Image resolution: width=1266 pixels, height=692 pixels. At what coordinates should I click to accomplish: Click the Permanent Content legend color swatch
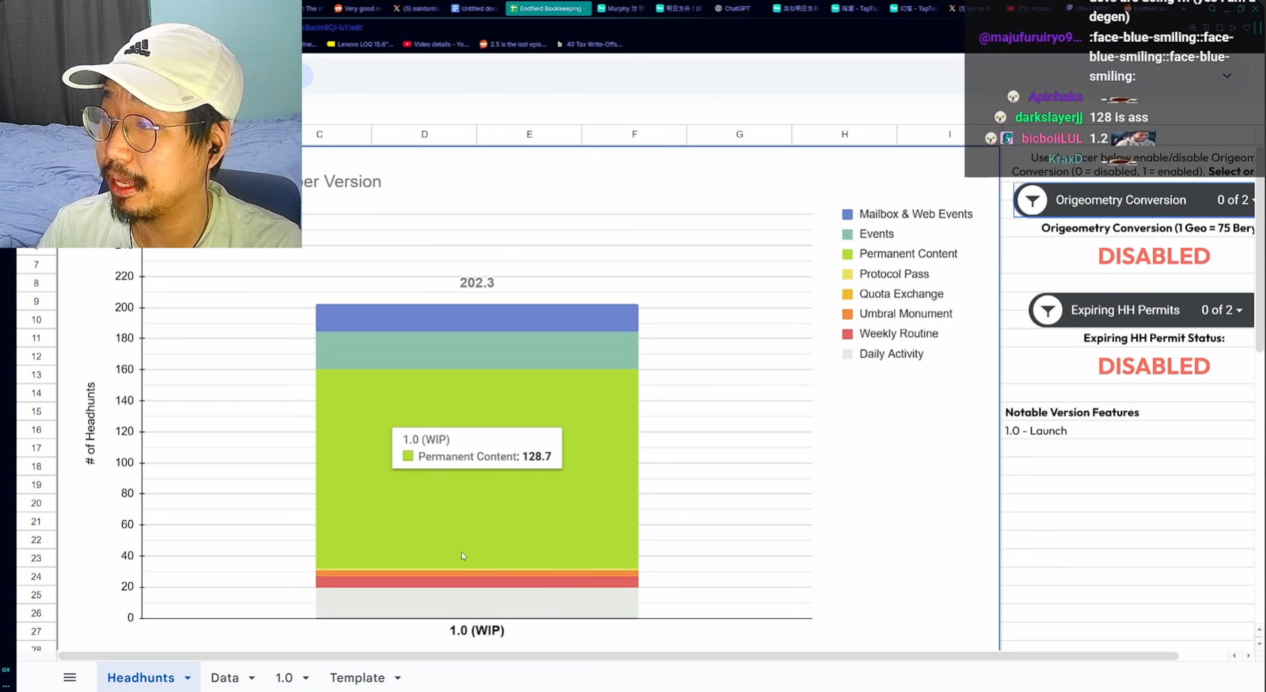tap(847, 254)
